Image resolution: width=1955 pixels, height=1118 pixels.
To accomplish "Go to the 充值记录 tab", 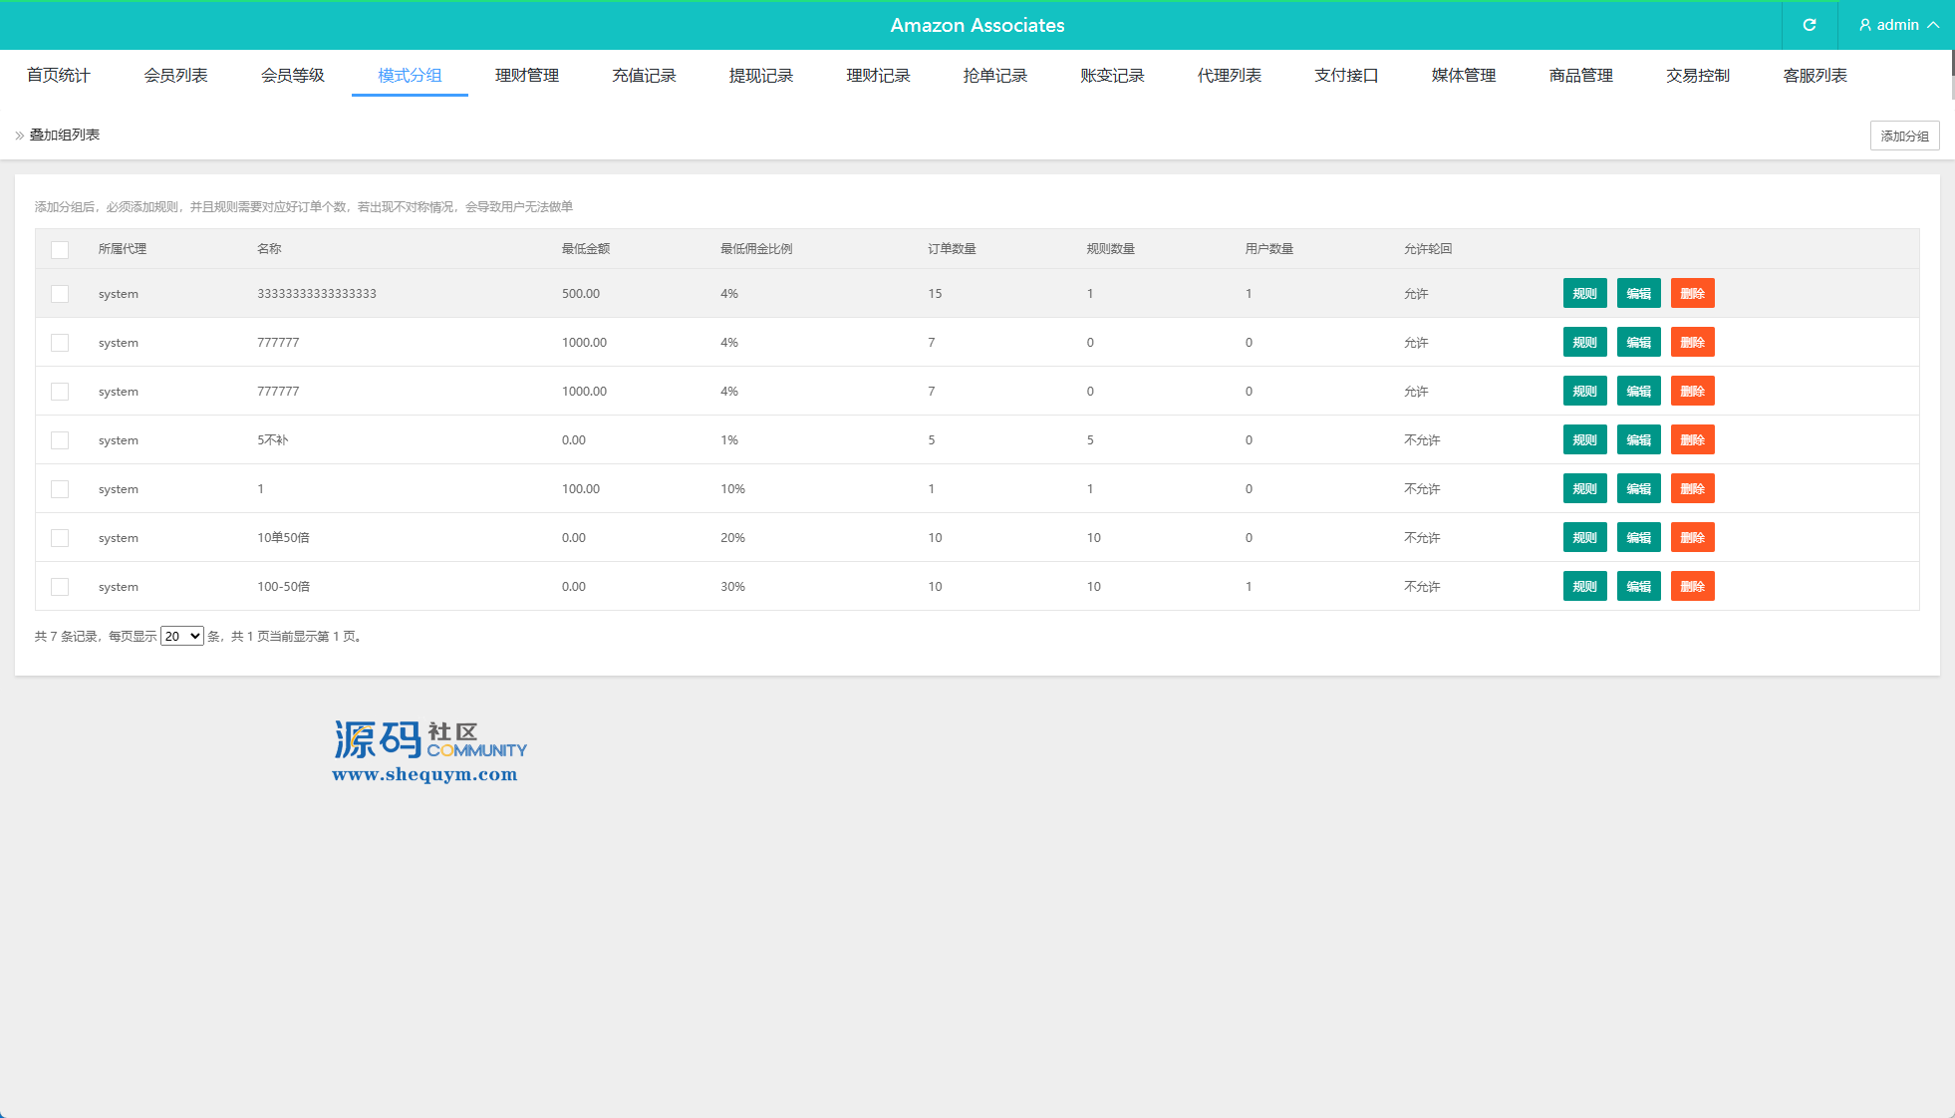I will click(x=644, y=76).
